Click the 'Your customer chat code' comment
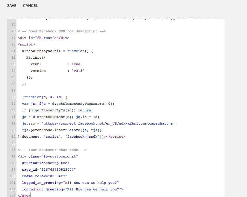The width and height of the screenshot is (247, 197). pyautogui.click(x=52, y=150)
